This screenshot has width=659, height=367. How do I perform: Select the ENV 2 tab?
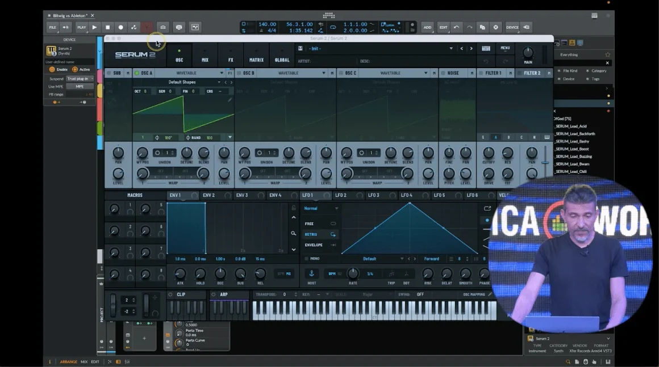(x=210, y=195)
